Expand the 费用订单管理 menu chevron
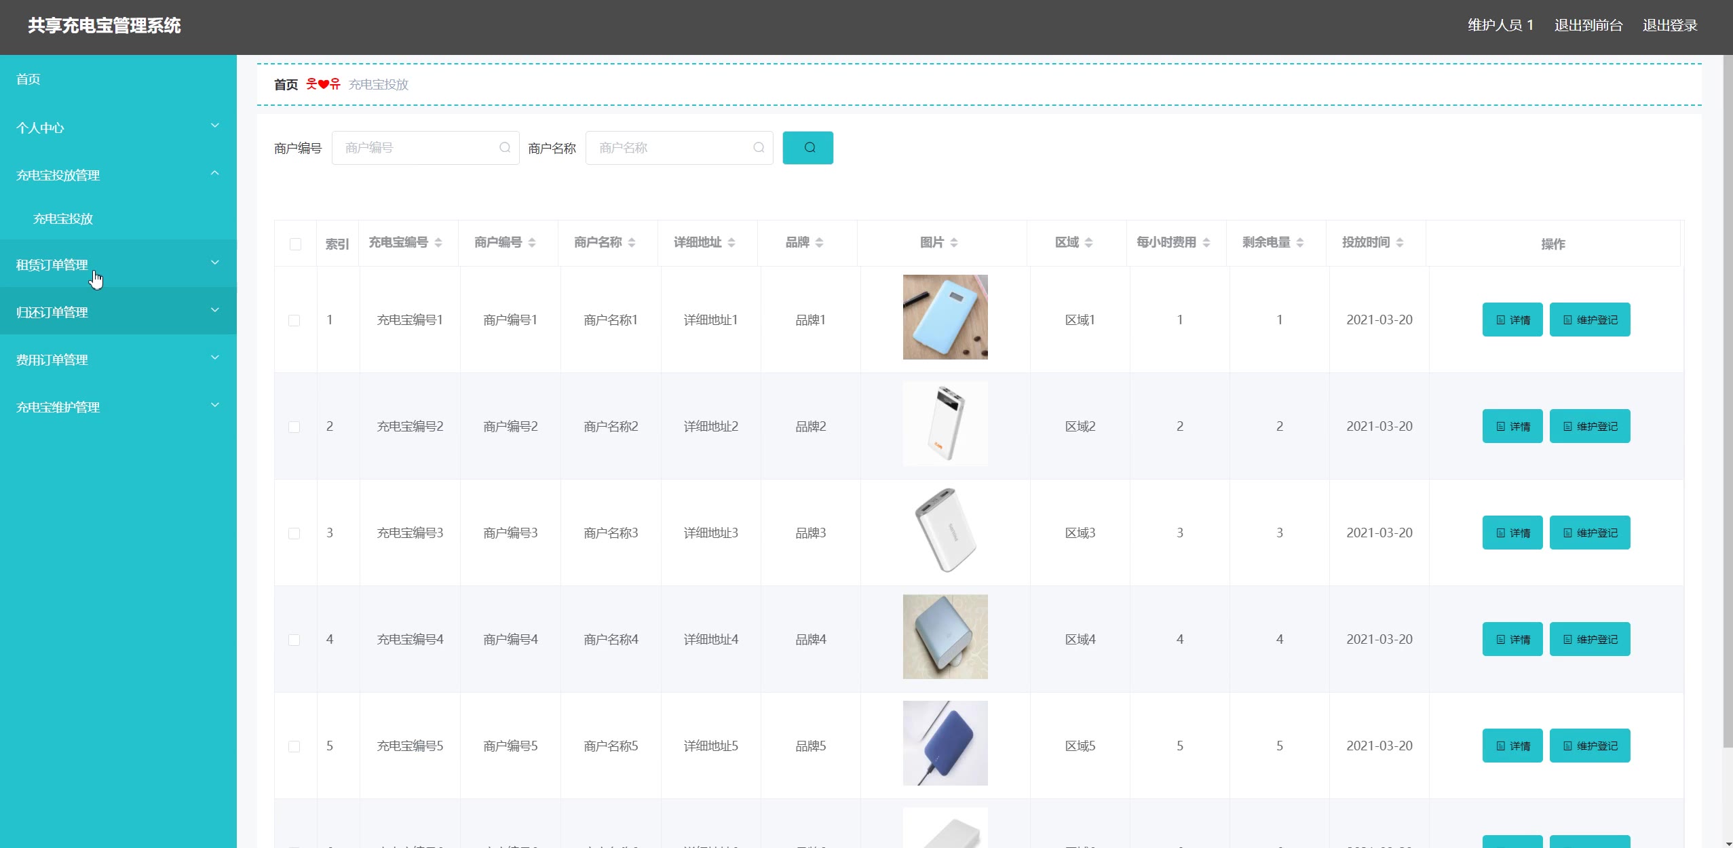This screenshot has width=1733, height=848. [x=215, y=358]
